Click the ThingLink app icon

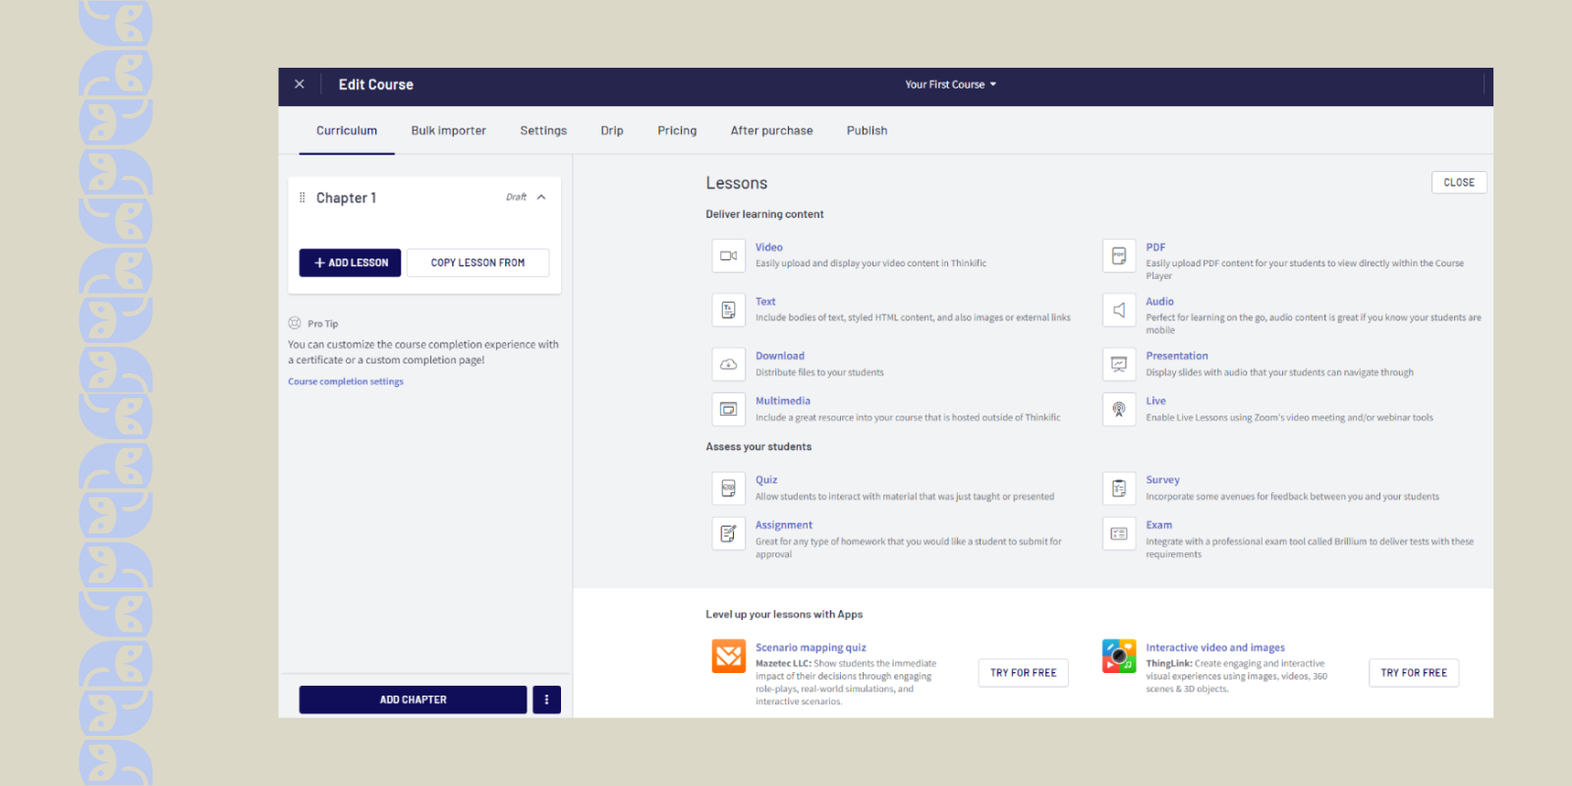(1119, 656)
